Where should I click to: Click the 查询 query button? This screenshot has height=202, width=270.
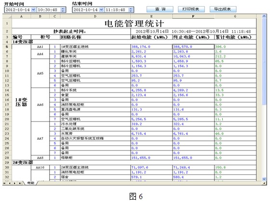(x=160, y=9)
